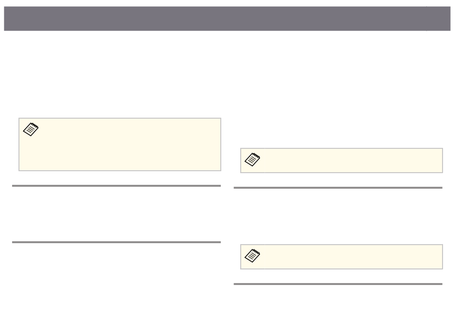Image resolution: width=462 pixels, height=321 pixels.
Task: Click the blank text area above the tall note
Action: point(116,75)
